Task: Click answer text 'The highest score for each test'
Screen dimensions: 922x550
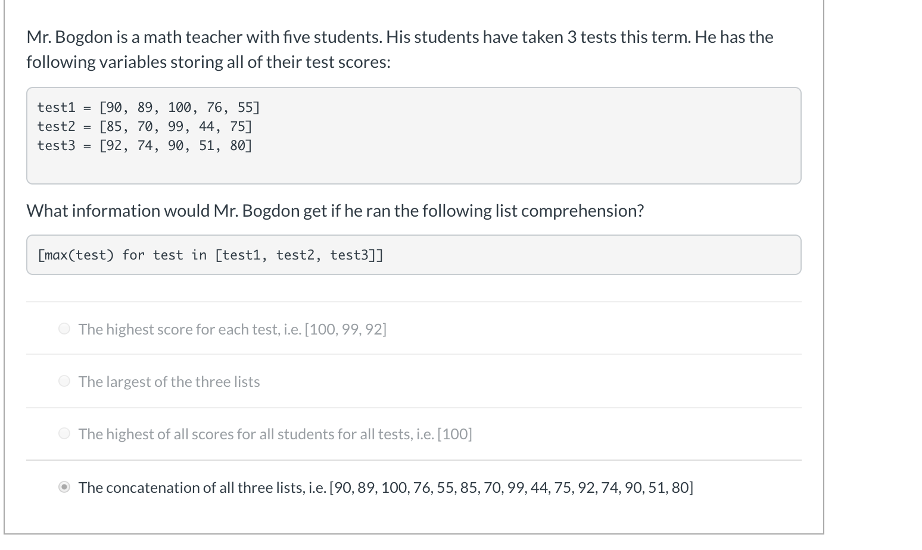Action: pyautogui.click(x=189, y=329)
